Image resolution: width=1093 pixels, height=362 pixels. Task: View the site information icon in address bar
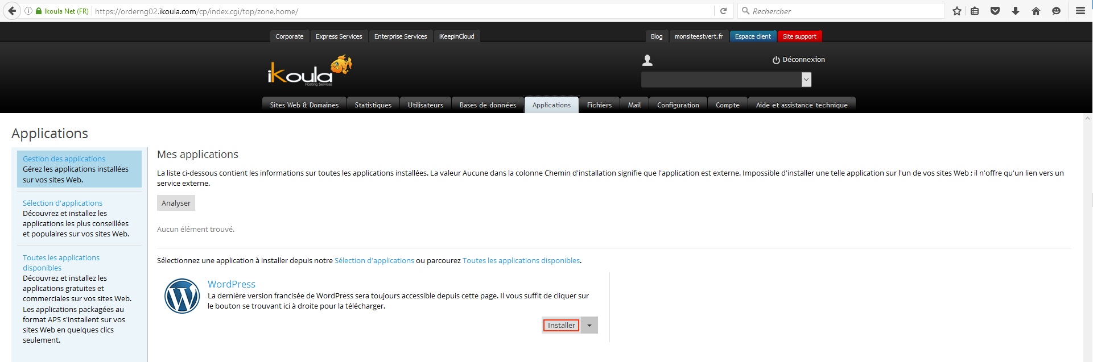click(28, 11)
